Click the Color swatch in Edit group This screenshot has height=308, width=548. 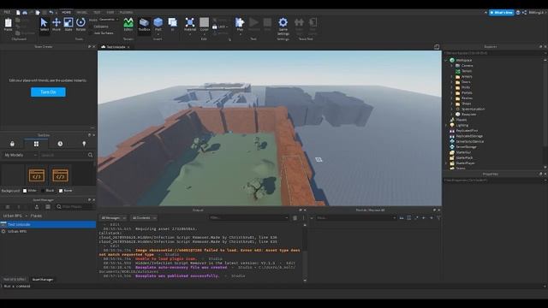(204, 22)
